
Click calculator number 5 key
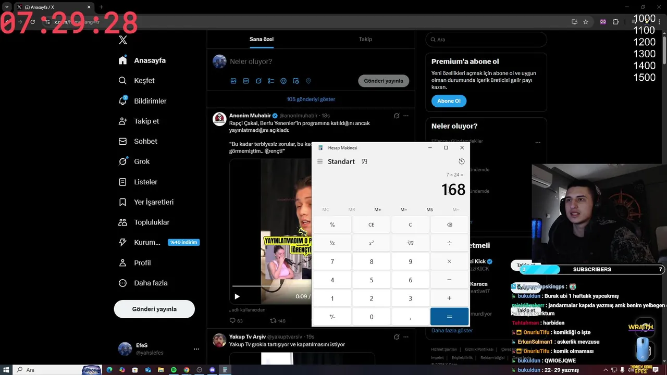(371, 280)
